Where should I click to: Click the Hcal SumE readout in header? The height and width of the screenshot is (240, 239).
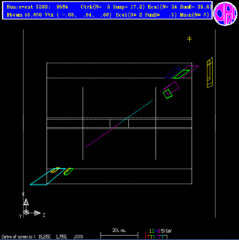pos(161,15)
